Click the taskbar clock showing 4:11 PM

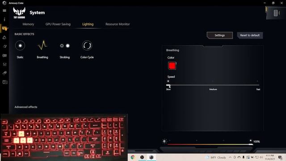coord(270,157)
